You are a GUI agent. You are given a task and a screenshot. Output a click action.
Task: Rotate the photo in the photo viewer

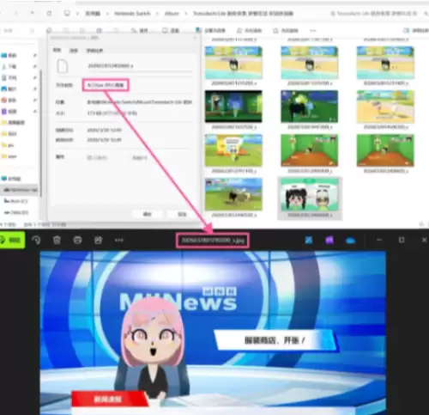(36, 240)
